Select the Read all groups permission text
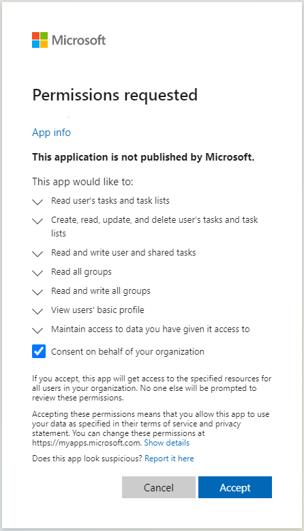Screen dimensions: 304x531 pos(81,272)
